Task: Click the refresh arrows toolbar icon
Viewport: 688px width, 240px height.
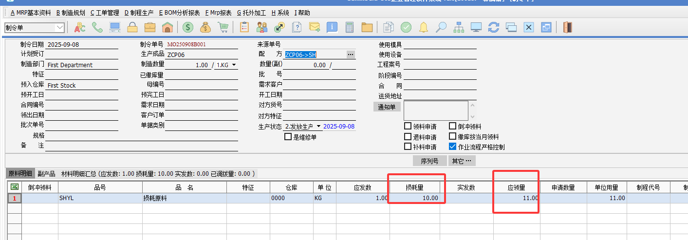Action: (x=494, y=27)
